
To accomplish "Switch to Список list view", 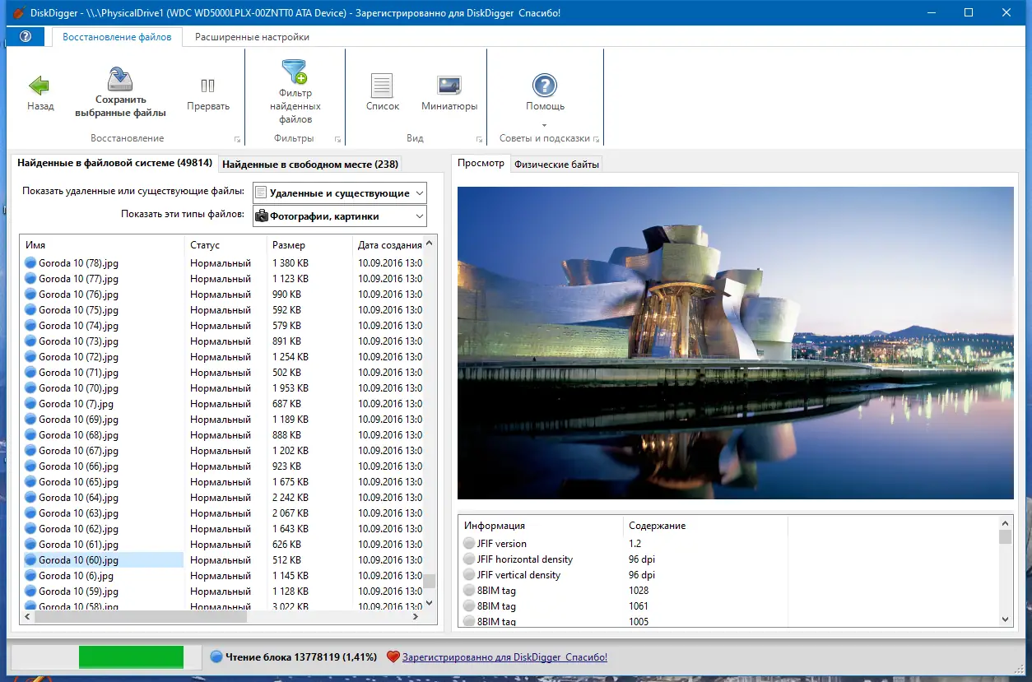I will tap(382, 86).
